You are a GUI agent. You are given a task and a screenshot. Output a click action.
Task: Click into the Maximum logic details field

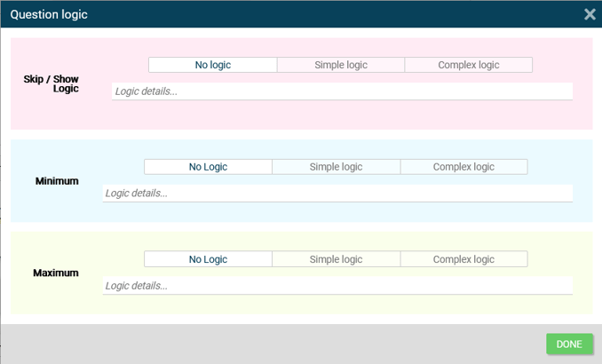coord(337,286)
